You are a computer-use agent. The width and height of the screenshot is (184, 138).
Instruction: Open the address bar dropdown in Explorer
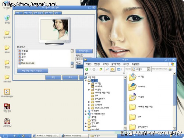pos(148,69)
